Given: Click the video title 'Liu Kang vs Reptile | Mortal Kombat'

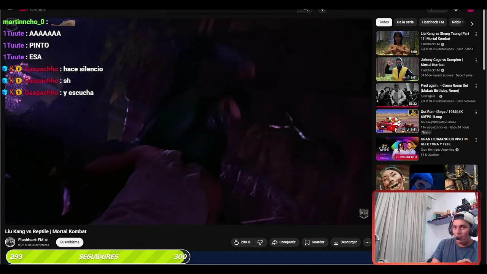Looking at the screenshot, I should tap(46, 231).
